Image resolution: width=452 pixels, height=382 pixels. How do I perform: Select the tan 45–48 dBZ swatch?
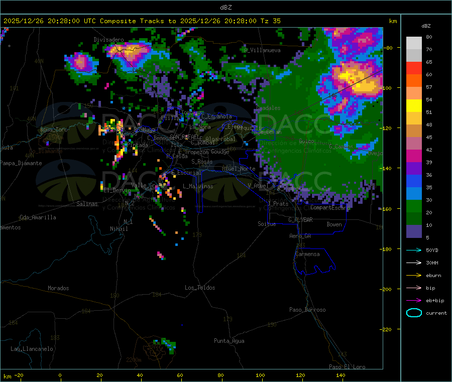click(414, 131)
